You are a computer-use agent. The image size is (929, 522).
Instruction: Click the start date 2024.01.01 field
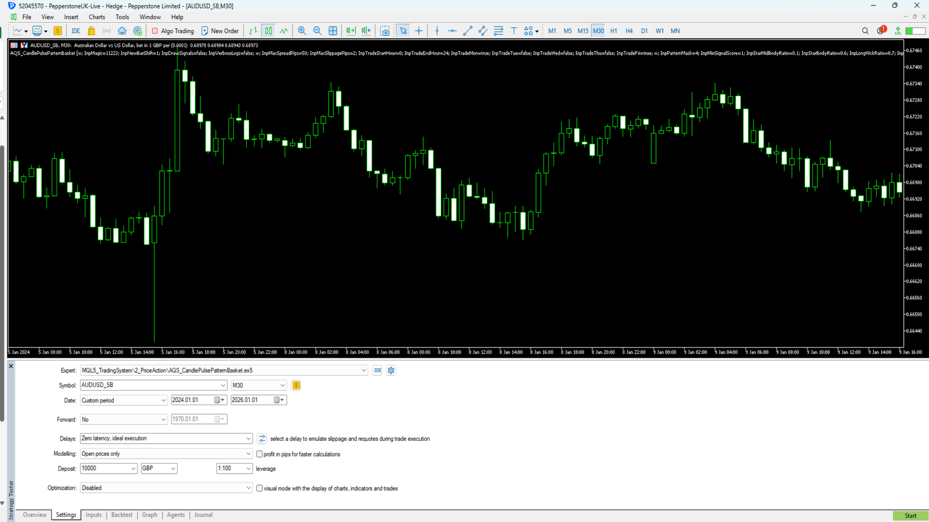[192, 400]
